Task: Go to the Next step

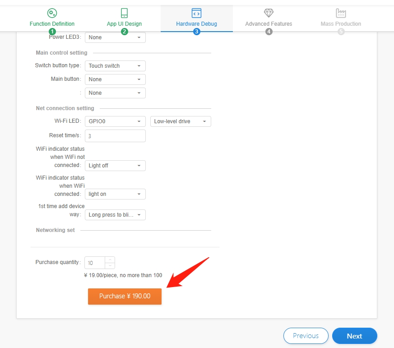Action: (x=354, y=336)
